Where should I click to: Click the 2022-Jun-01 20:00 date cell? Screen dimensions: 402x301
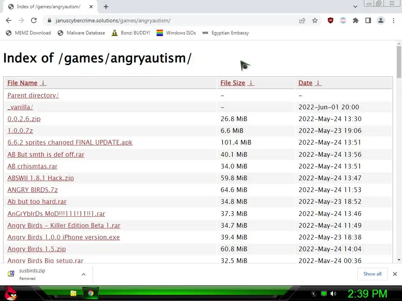point(329,107)
